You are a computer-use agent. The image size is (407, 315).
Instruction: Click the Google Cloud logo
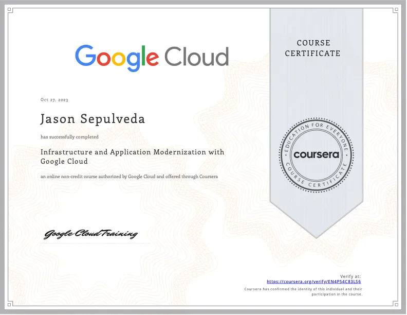[x=152, y=58]
